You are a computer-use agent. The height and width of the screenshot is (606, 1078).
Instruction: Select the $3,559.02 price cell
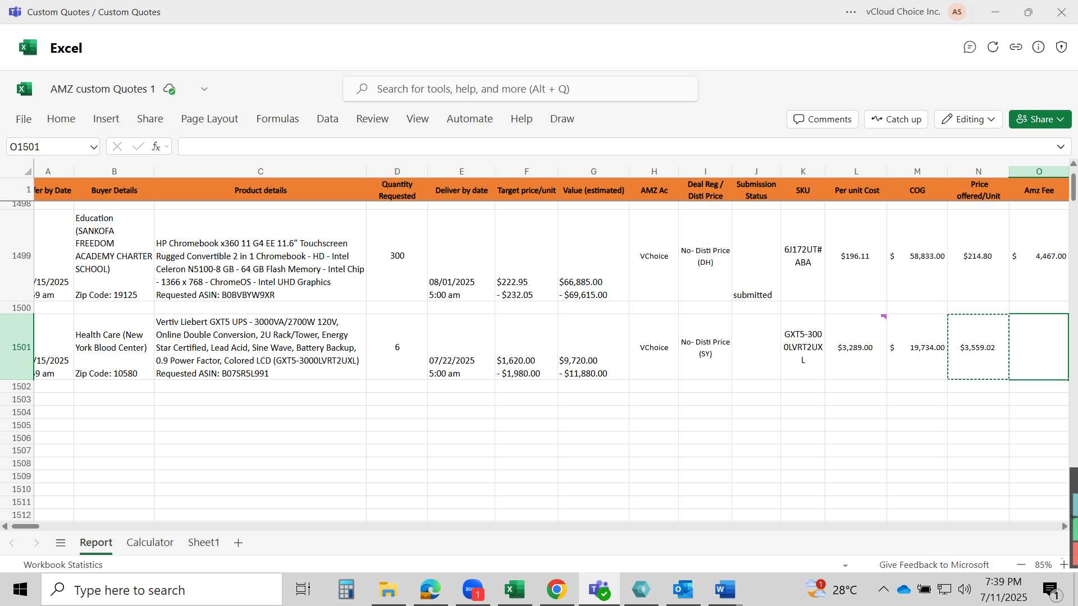click(x=978, y=347)
